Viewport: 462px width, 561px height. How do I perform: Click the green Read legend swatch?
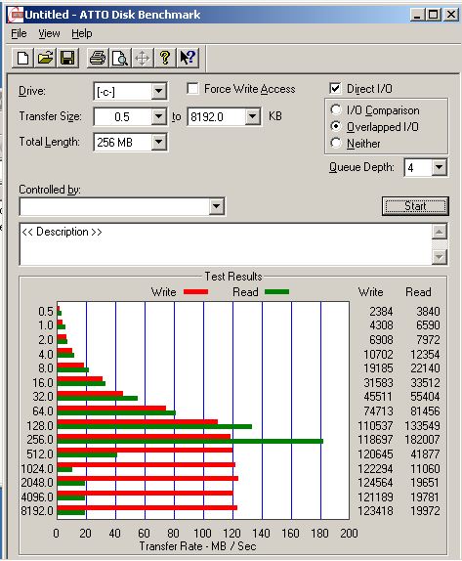point(276,292)
